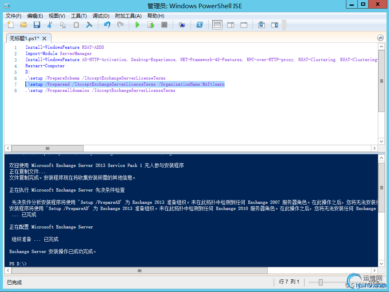This screenshot has width=389, height=292.
Task: Click script pane horizontal scrollbar left arrow
Action: coord(8,148)
